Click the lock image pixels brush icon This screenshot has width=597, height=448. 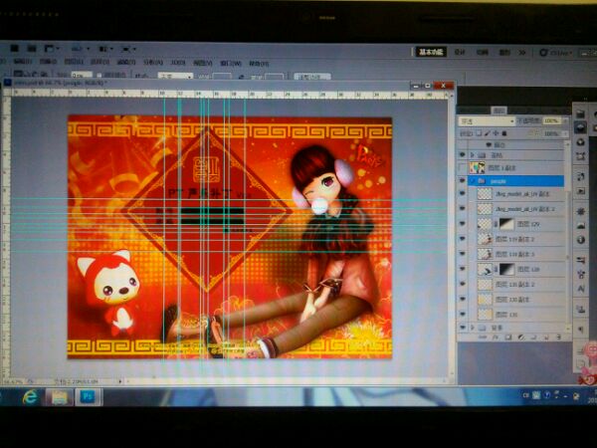(x=488, y=133)
